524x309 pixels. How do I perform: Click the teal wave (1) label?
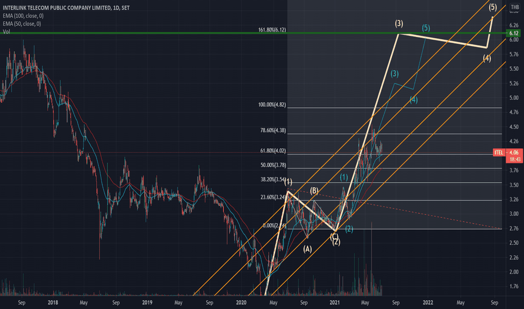[344, 177]
